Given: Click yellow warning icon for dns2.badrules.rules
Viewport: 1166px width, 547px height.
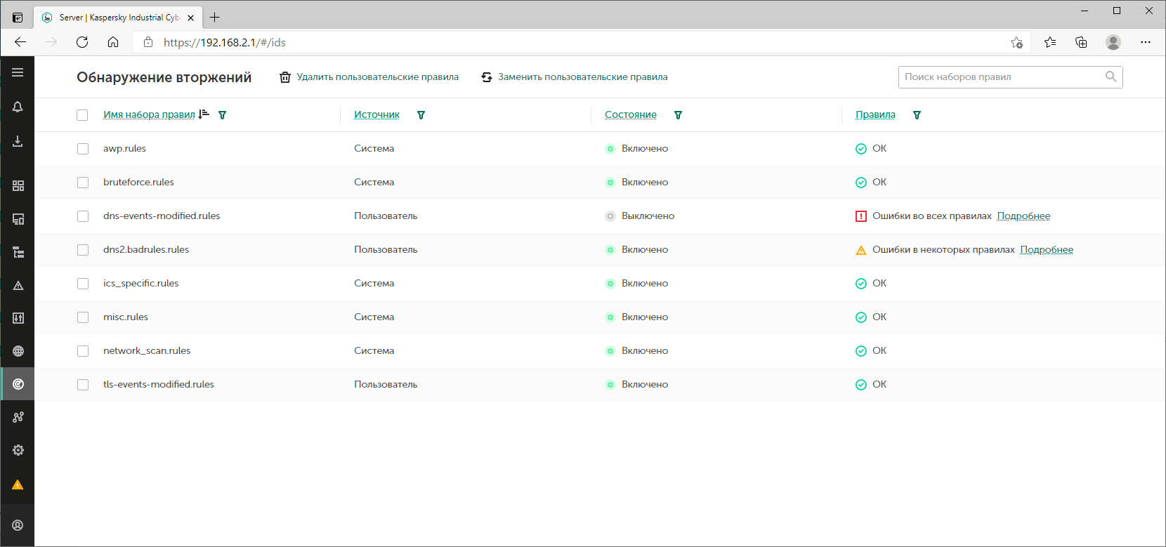Looking at the screenshot, I should (x=861, y=250).
